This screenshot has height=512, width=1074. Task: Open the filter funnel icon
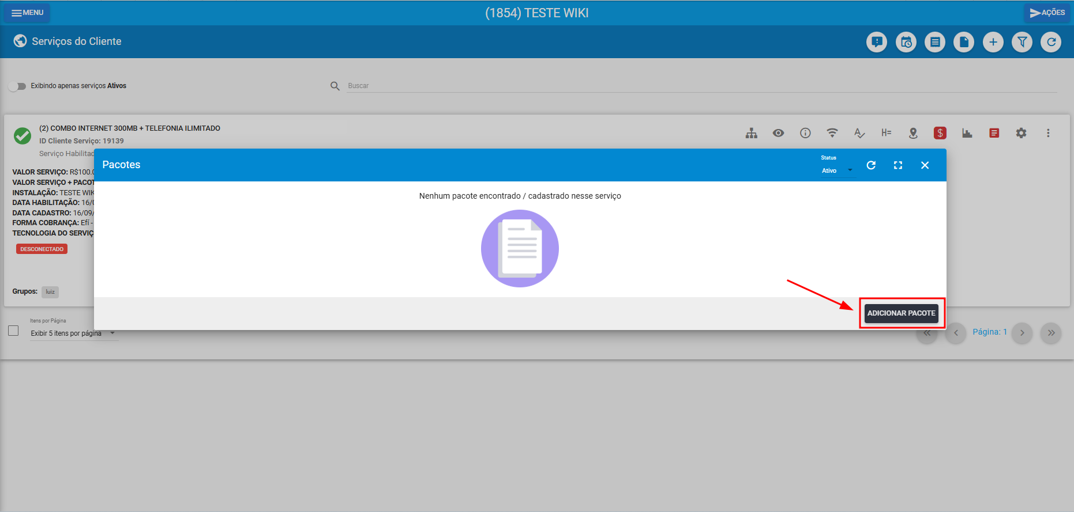tap(1022, 41)
